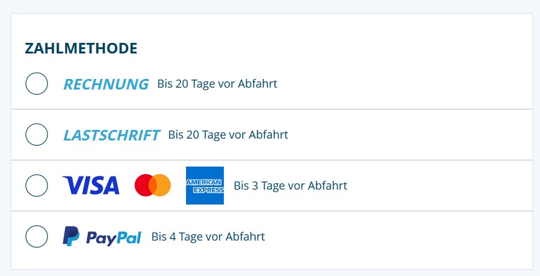
Task: Click the RECHNUNG label text
Action: pyautogui.click(x=106, y=84)
